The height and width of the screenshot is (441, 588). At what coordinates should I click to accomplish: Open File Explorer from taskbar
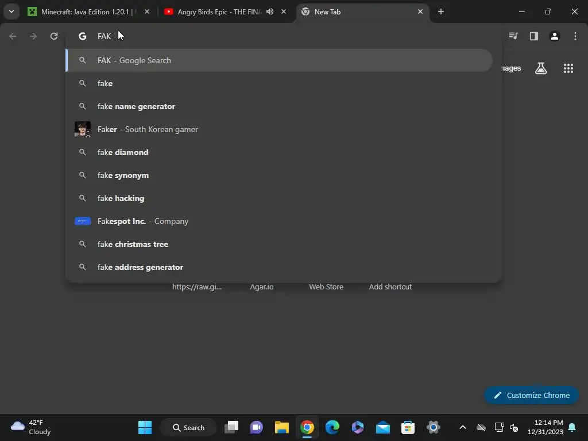[x=281, y=427]
